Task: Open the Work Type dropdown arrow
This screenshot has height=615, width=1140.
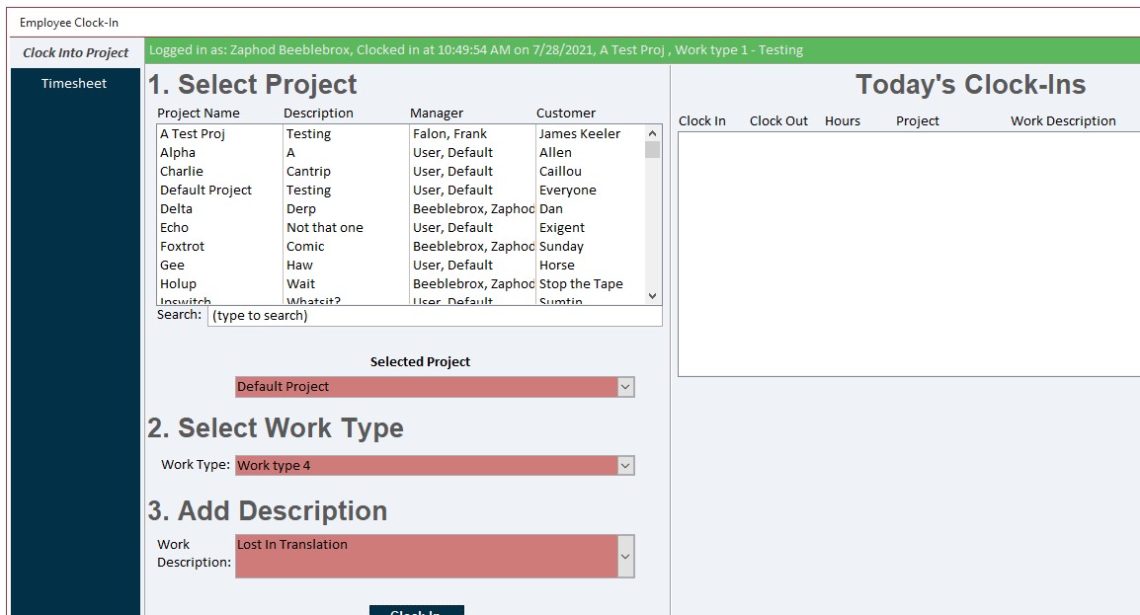Action: click(x=624, y=465)
